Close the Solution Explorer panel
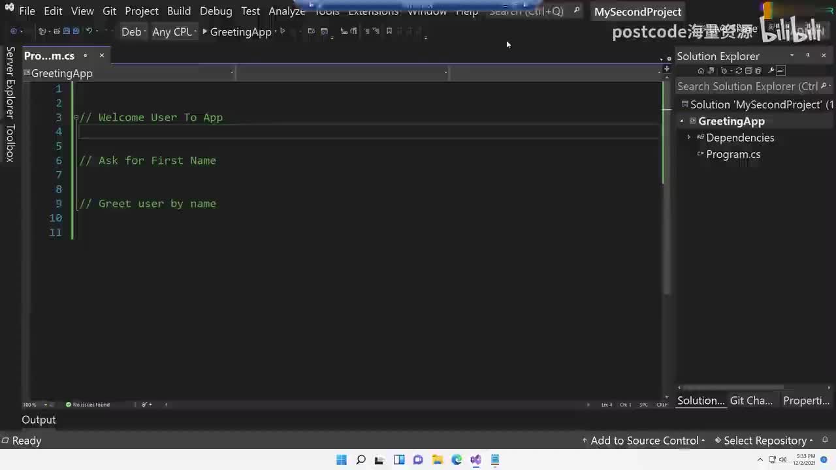 (x=824, y=55)
